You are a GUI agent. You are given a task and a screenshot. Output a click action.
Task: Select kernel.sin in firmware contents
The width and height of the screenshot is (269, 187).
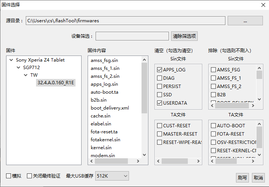coord(101,148)
